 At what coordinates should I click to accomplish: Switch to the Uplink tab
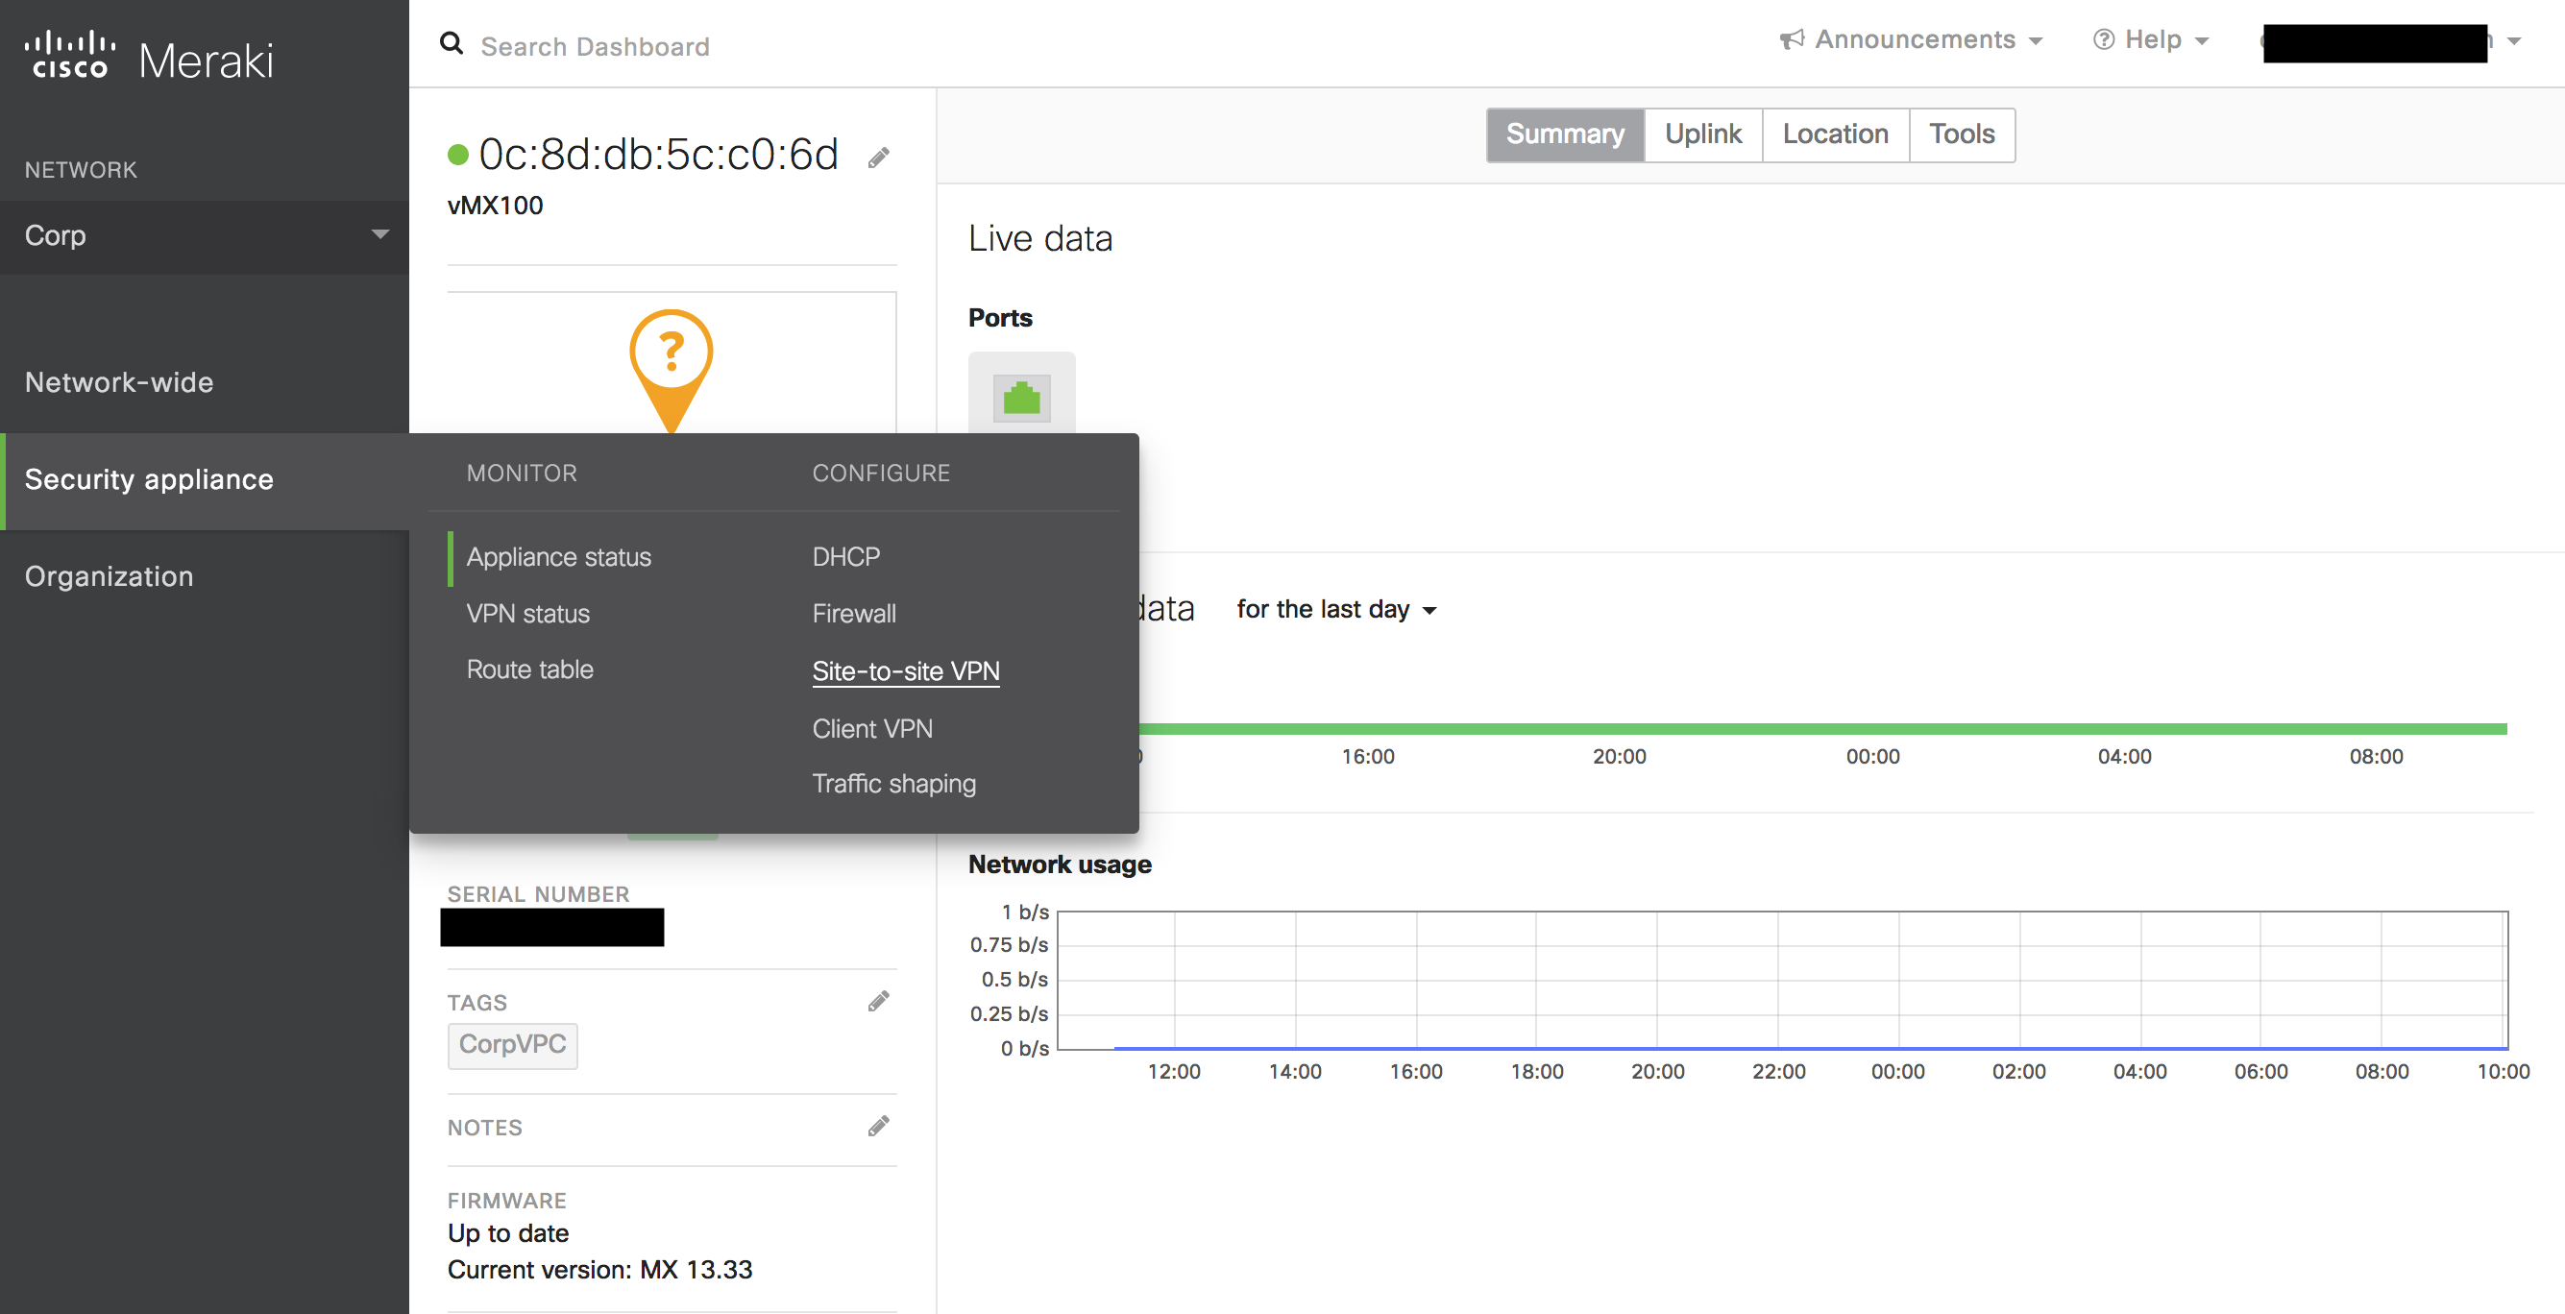pos(1701,134)
